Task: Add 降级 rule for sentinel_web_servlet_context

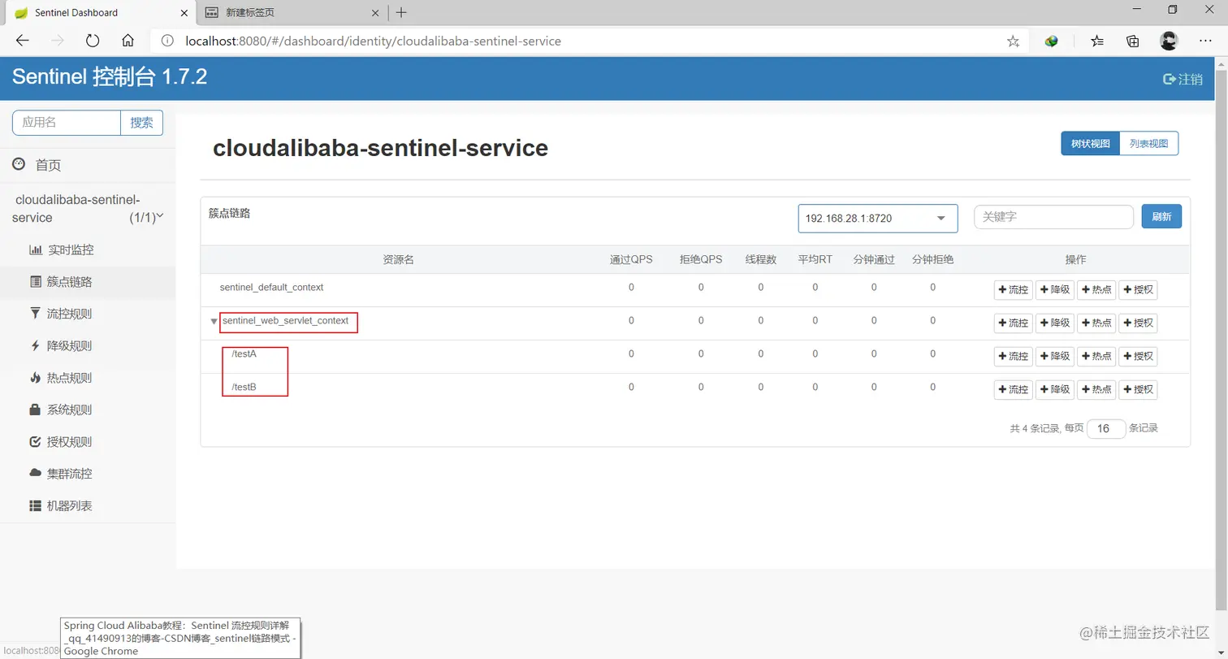Action: point(1055,323)
